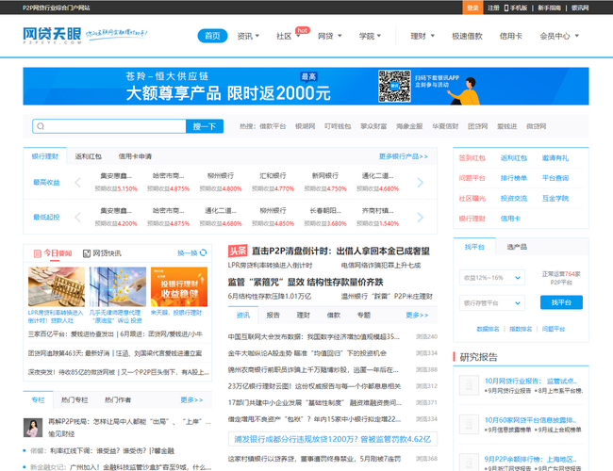Click the 搜一下 search button
The width and height of the screenshot is (613, 471).
tap(205, 126)
